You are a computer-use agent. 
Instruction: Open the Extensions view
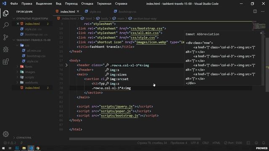(5, 62)
